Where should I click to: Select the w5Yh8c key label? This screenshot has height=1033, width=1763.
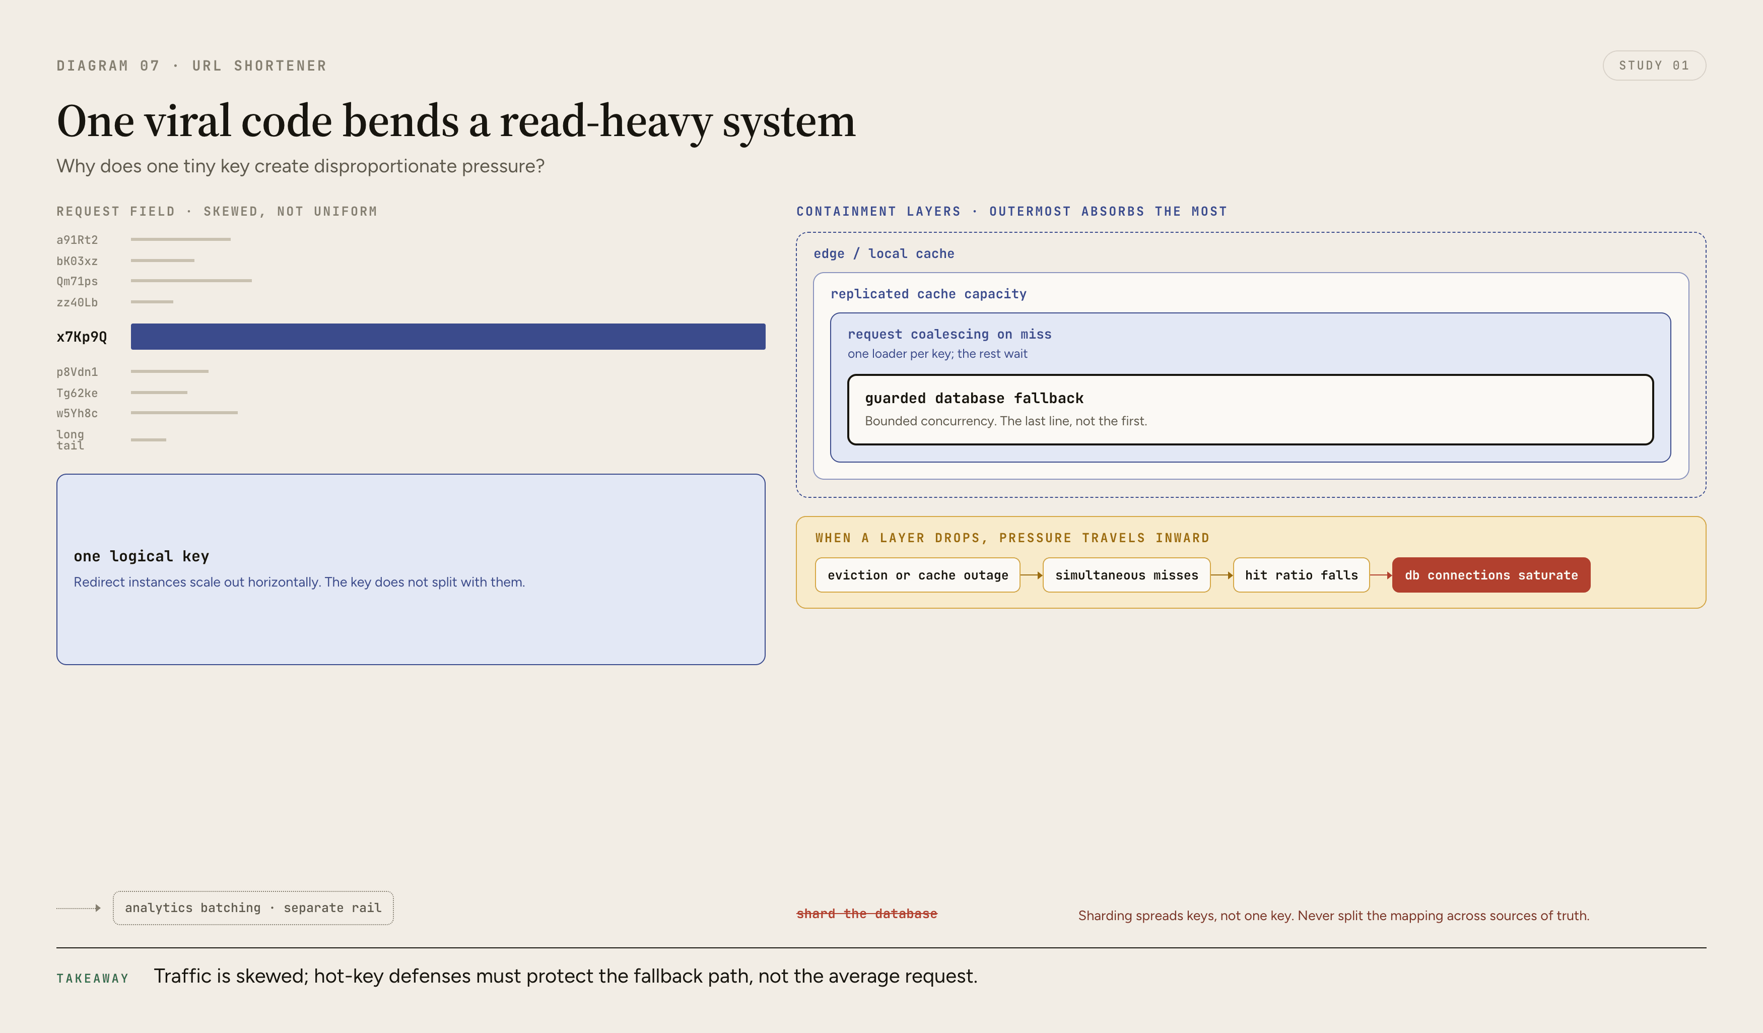tap(77, 414)
